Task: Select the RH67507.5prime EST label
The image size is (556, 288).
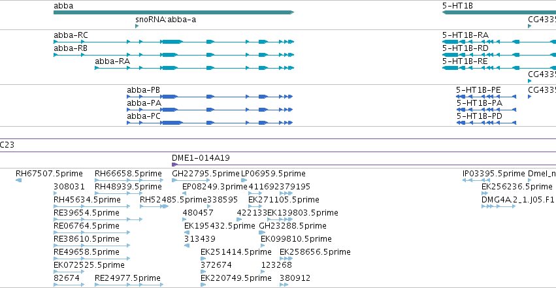Action: 49,174
